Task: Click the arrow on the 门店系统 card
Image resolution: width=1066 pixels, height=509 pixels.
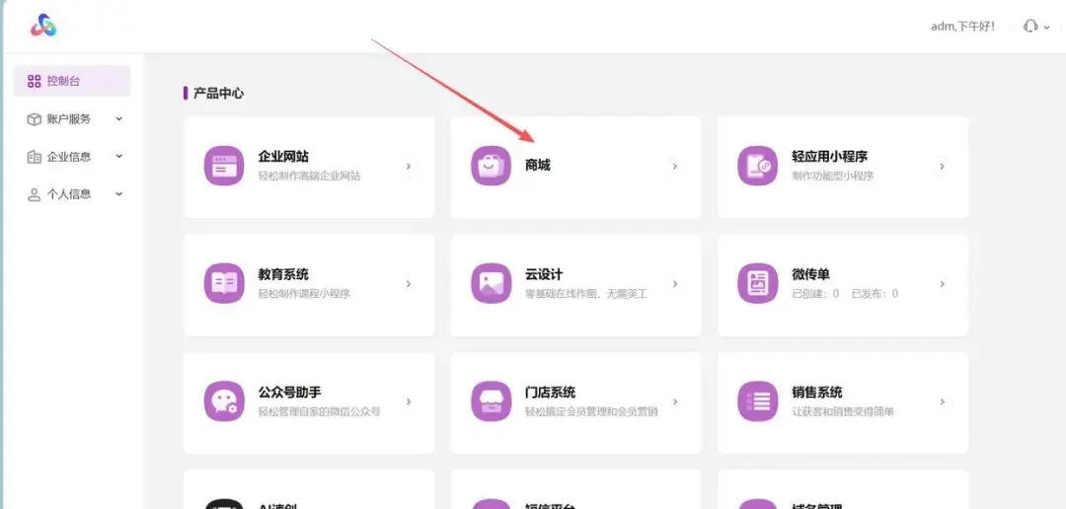Action: (675, 400)
